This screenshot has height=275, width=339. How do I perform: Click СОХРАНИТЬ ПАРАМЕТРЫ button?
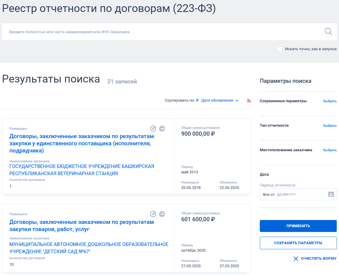coord(298,243)
